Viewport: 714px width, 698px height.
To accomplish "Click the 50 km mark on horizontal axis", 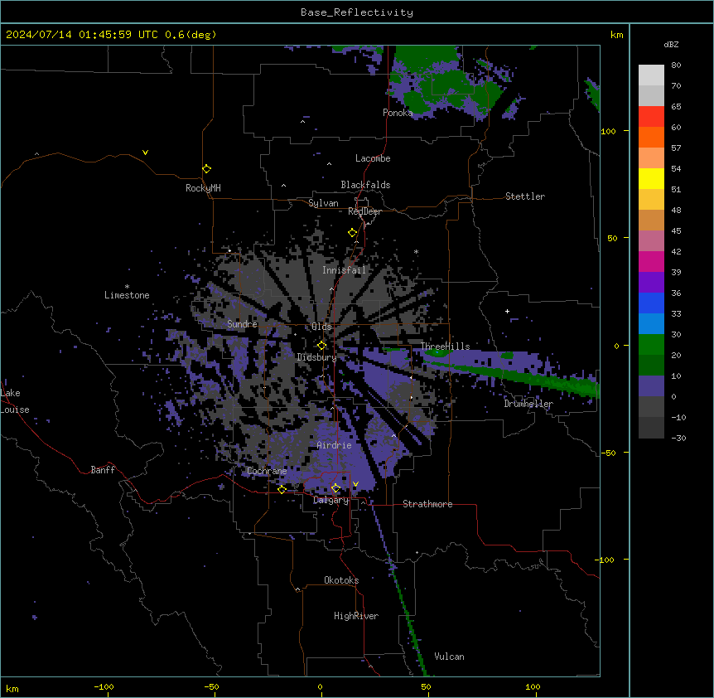I will pos(427,686).
